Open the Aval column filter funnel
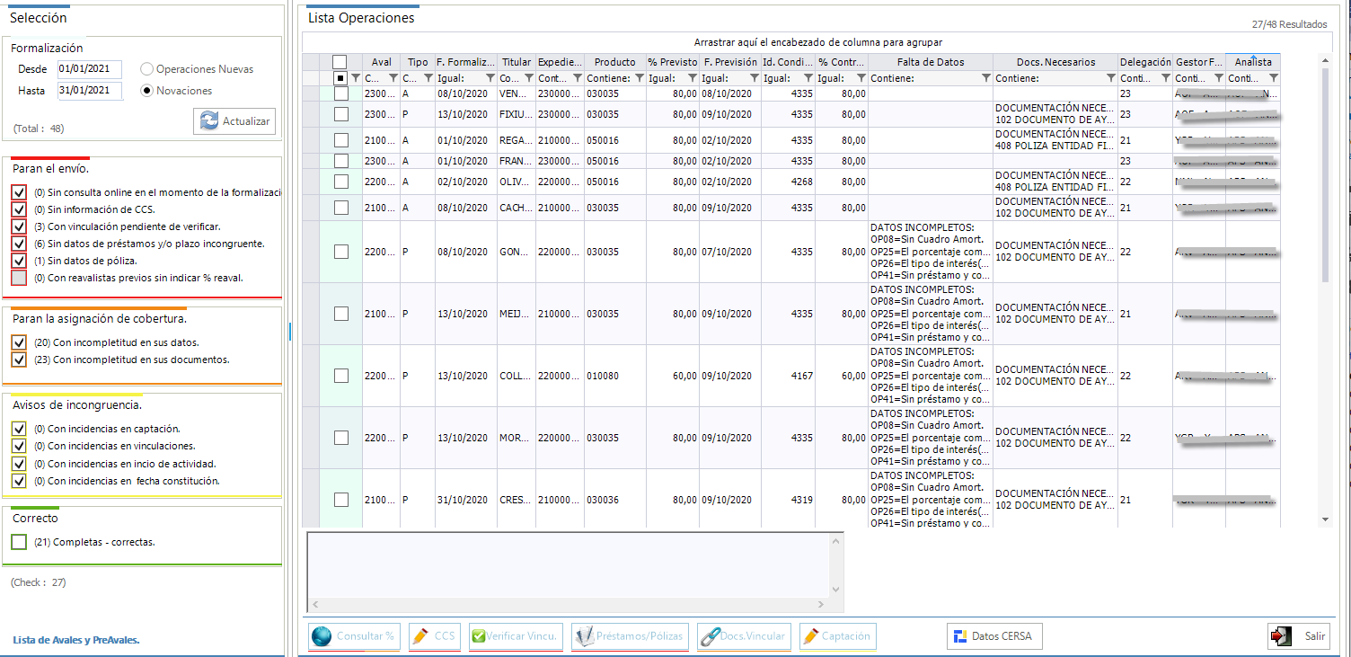 [393, 78]
